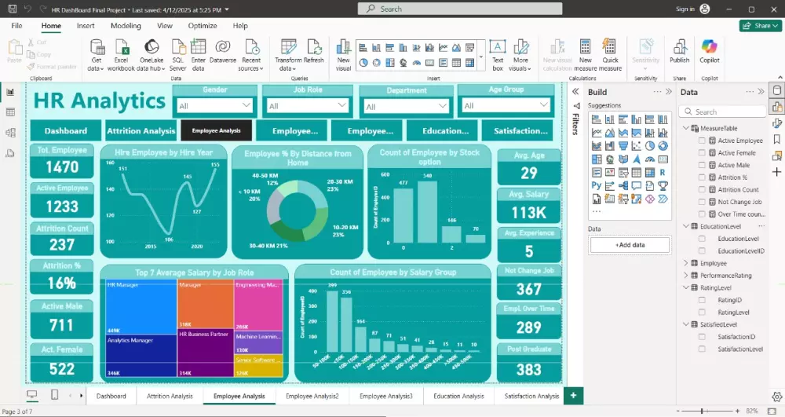Switch to the Optimize ribbon tab
The height and width of the screenshot is (417, 785).
(203, 26)
